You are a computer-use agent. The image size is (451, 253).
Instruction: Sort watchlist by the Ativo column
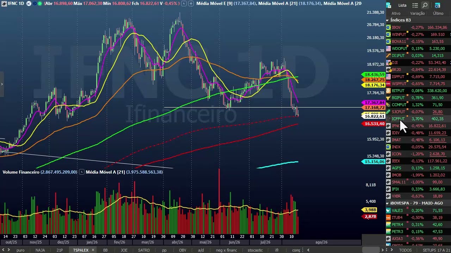(x=396, y=13)
